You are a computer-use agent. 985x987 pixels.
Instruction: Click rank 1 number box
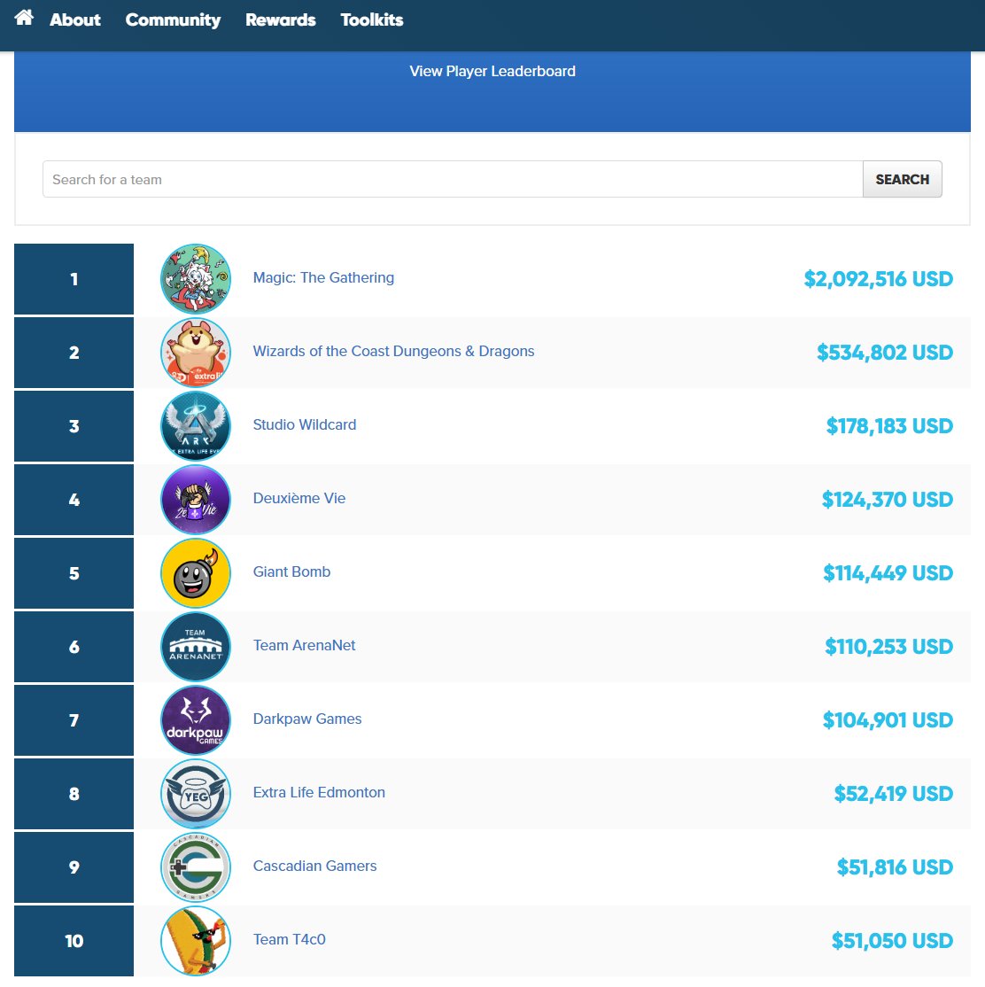pyautogui.click(x=74, y=279)
